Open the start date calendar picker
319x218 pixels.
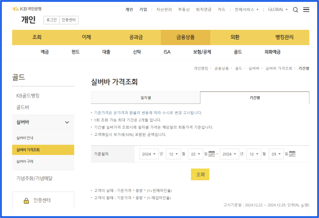212,154
